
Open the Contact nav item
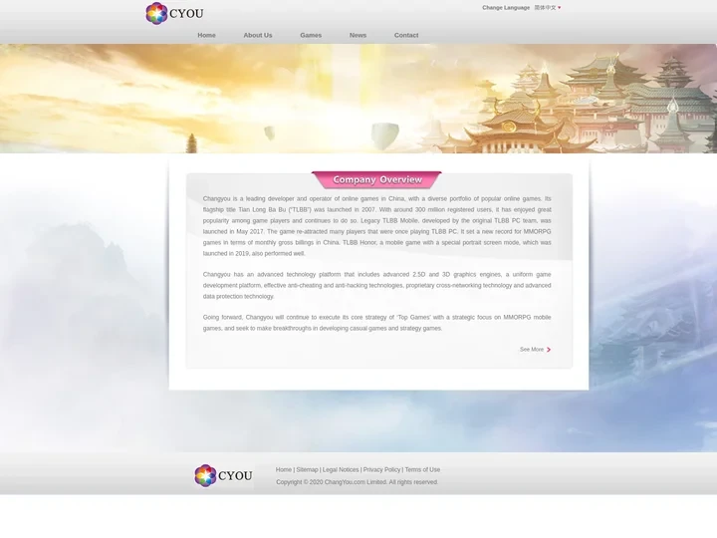click(406, 35)
